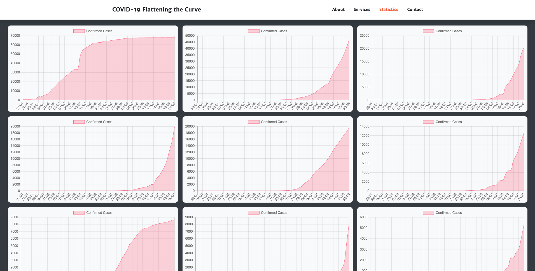The image size is (535, 271).
Task: Click the COVID-19 Flattening the Curve title
Action: (x=156, y=10)
